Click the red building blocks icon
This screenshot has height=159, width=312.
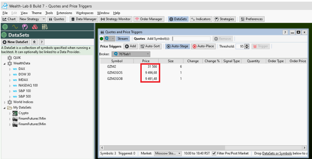pyautogui.click(x=35, y=27)
